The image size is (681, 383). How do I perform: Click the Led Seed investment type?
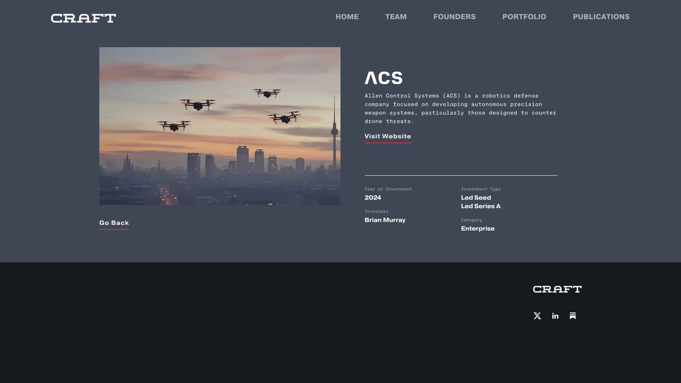tap(476, 198)
